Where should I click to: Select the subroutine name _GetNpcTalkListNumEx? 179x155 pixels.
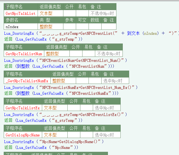27,81
